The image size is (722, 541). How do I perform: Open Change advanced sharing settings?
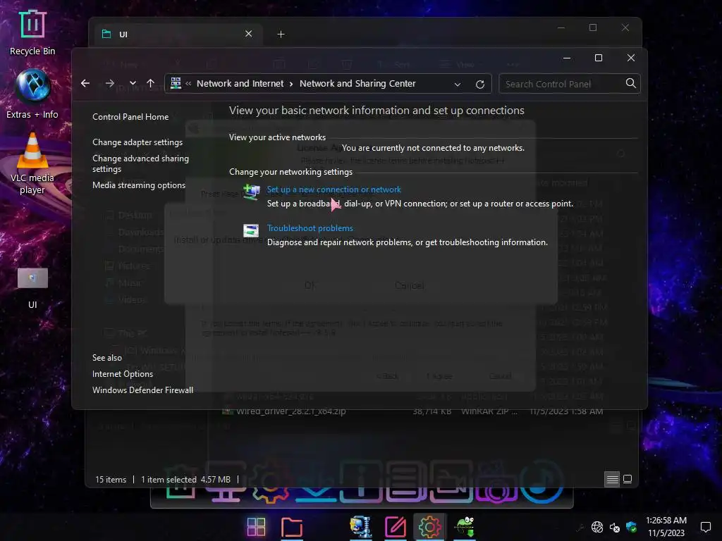coord(140,163)
